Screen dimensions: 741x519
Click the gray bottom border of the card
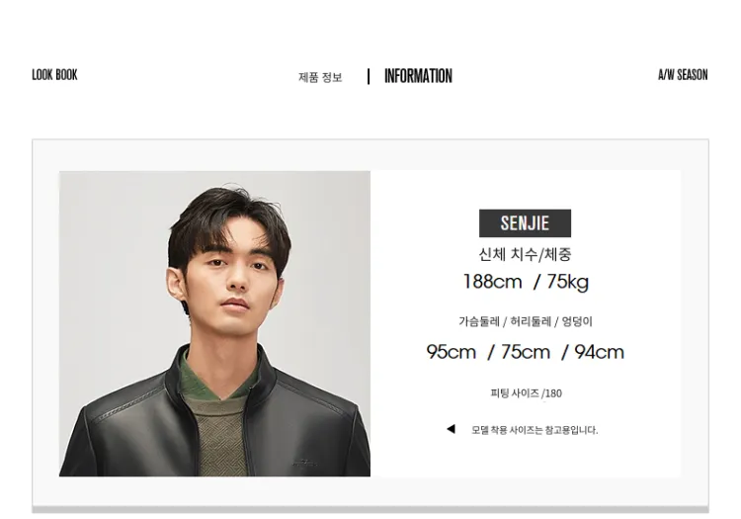coord(370,509)
